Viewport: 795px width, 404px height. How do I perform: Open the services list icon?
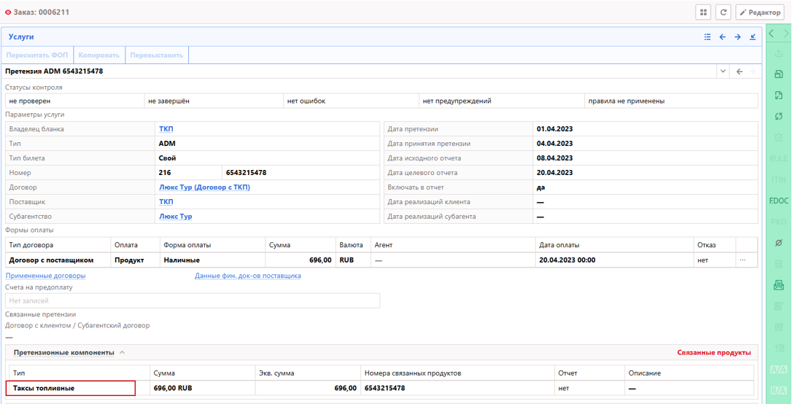coord(707,37)
